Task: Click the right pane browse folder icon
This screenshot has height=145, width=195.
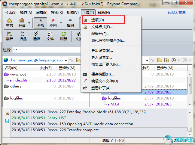Action: 160,60
